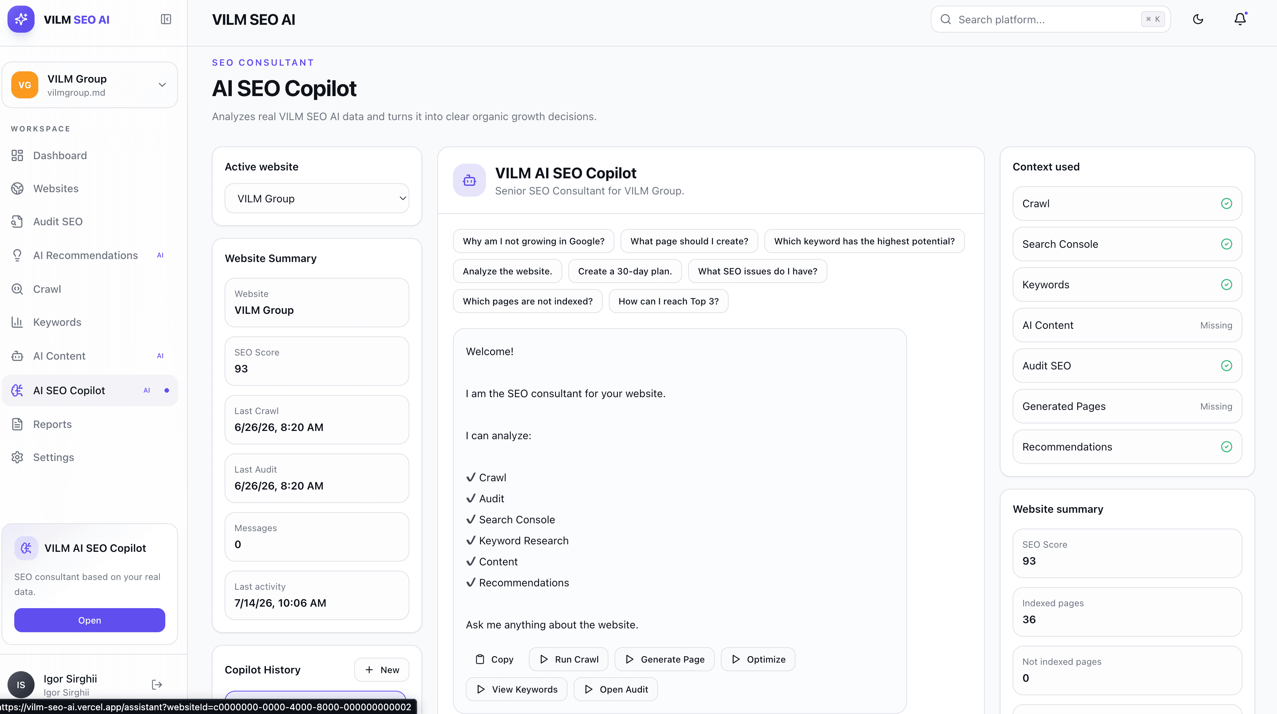Collapse the sidebar with the panel icon
This screenshot has width=1277, height=714.
point(166,19)
